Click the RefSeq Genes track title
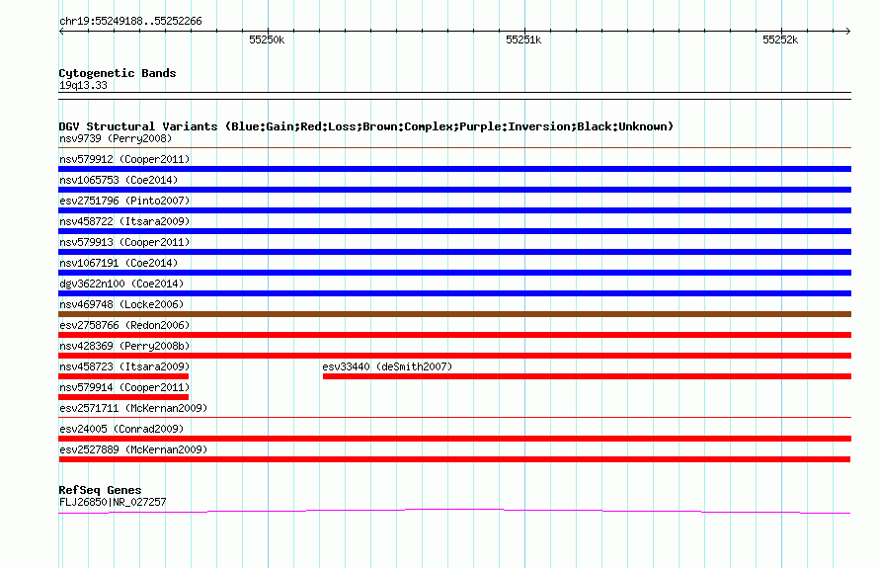The image size is (879, 568). pyautogui.click(x=100, y=490)
